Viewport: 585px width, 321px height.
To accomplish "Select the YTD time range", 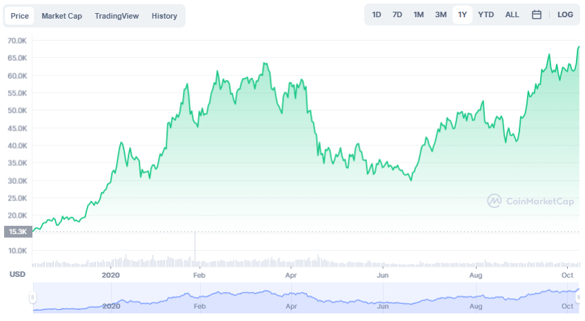I will [x=486, y=15].
